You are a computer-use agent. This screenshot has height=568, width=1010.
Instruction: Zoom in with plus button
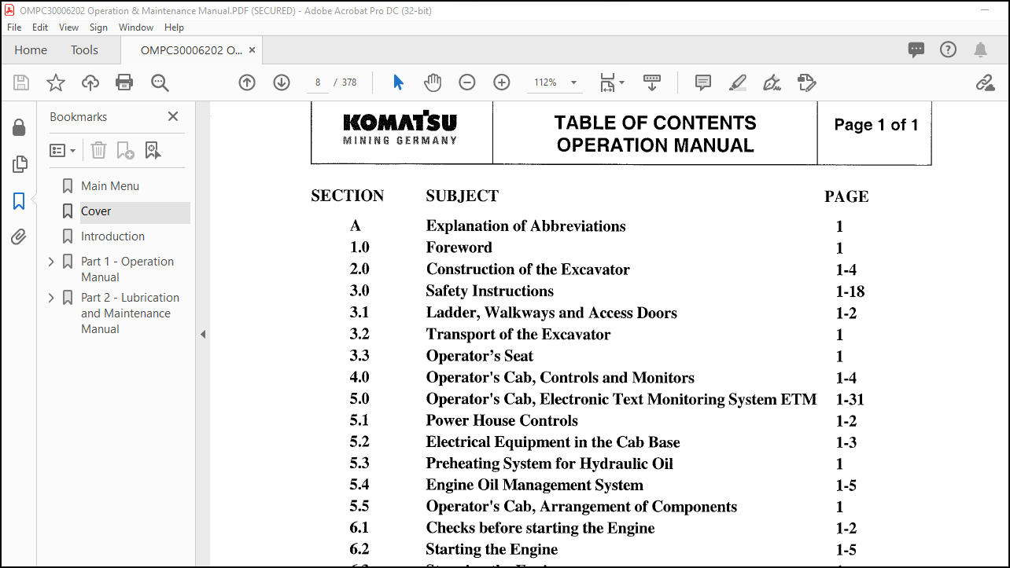(502, 82)
